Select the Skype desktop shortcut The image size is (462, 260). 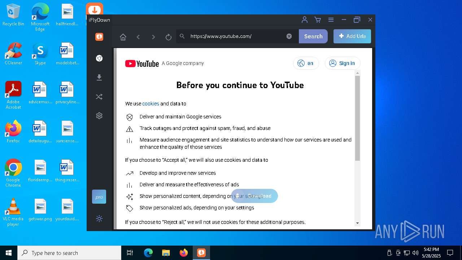click(x=40, y=54)
